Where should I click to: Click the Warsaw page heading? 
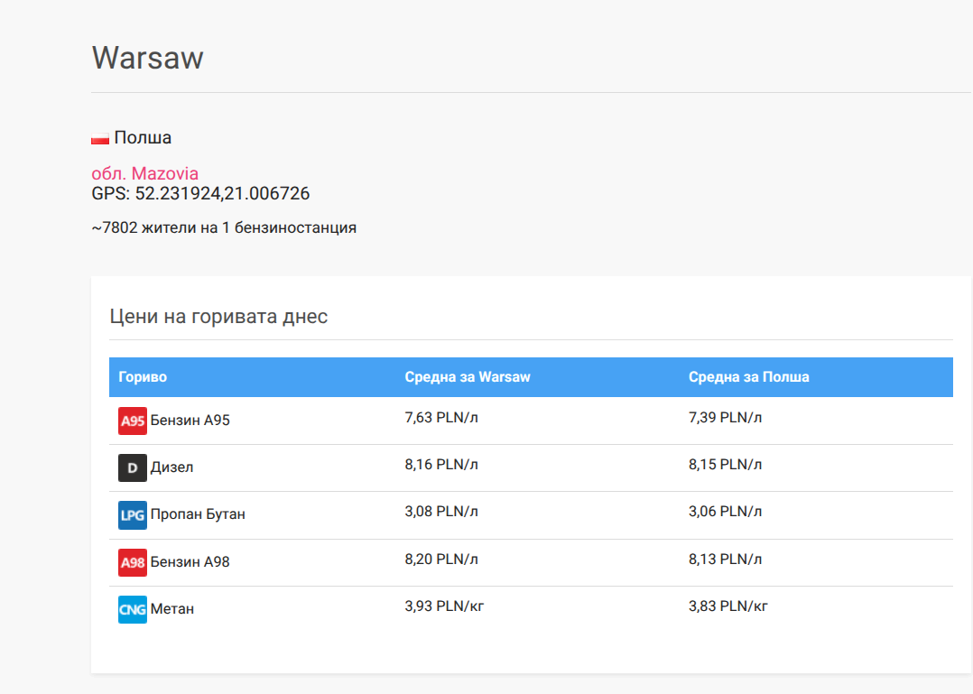tap(148, 58)
